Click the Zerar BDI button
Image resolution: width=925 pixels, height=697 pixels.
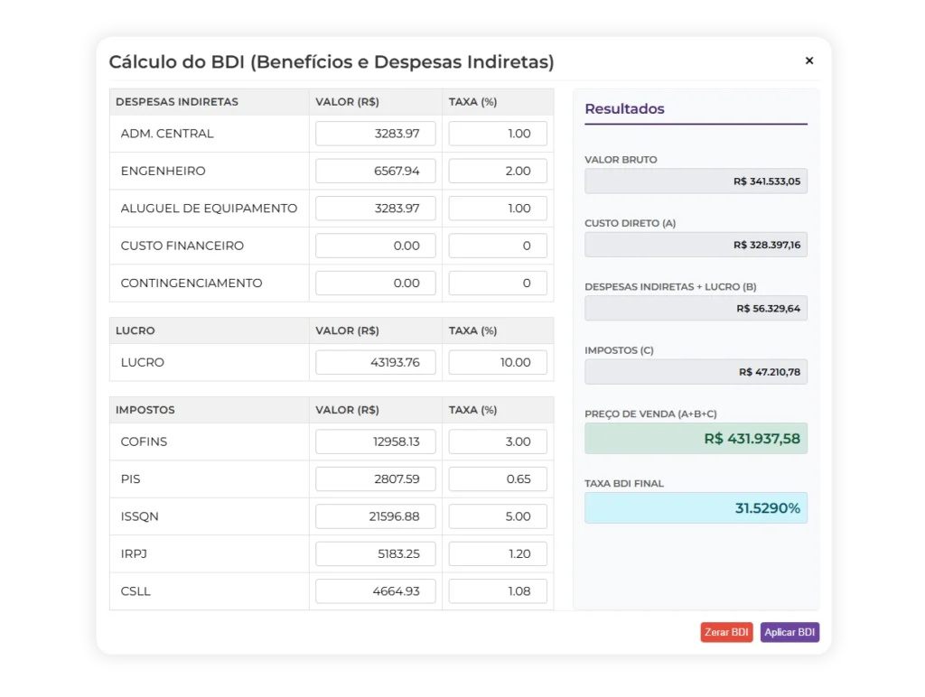[726, 632]
